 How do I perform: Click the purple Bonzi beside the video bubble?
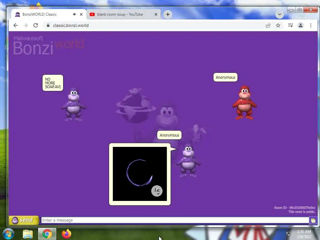[188, 160]
